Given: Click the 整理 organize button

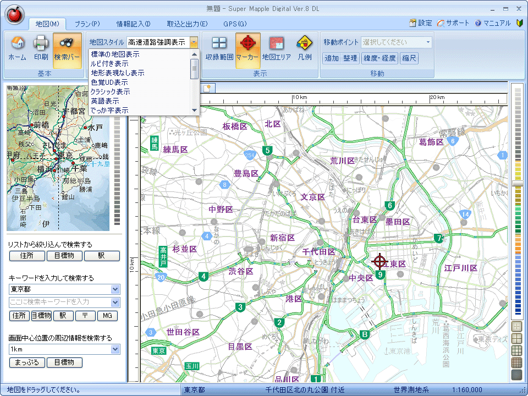Looking at the screenshot, I should click(x=350, y=58).
